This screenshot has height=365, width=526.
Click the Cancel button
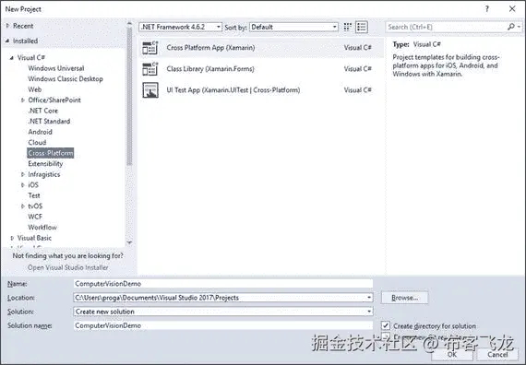click(497, 354)
